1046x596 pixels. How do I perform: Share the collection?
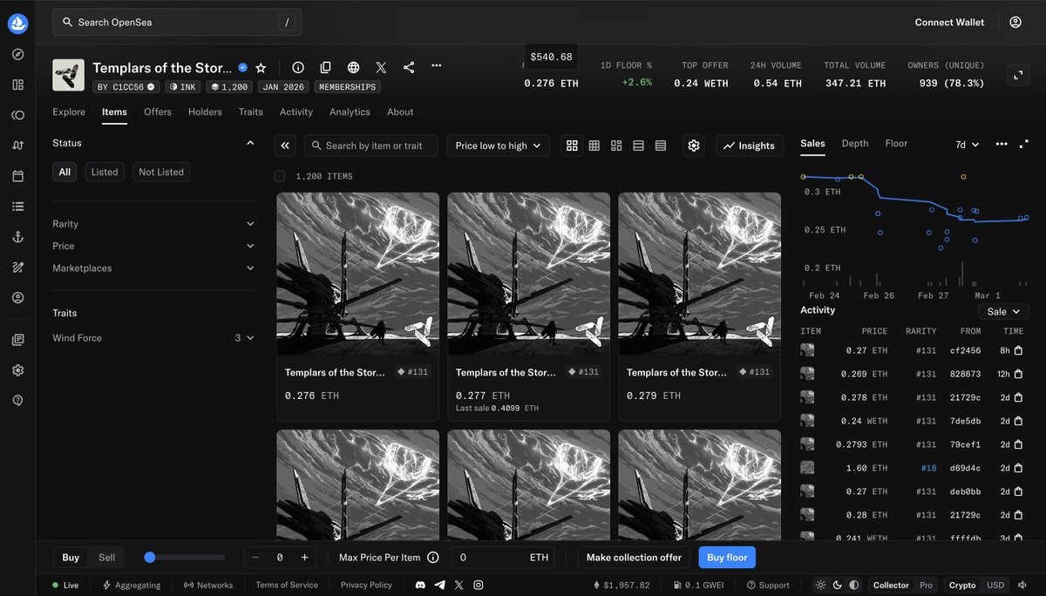[409, 67]
